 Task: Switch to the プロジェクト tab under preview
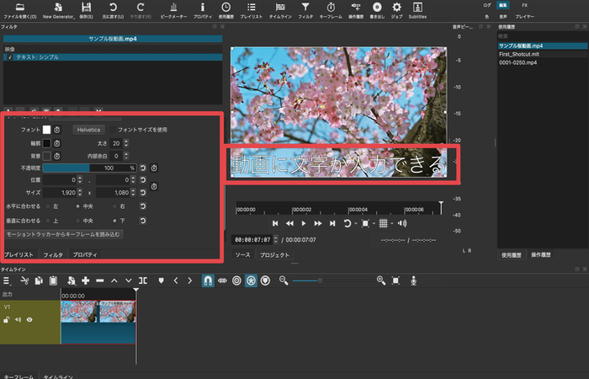point(273,254)
